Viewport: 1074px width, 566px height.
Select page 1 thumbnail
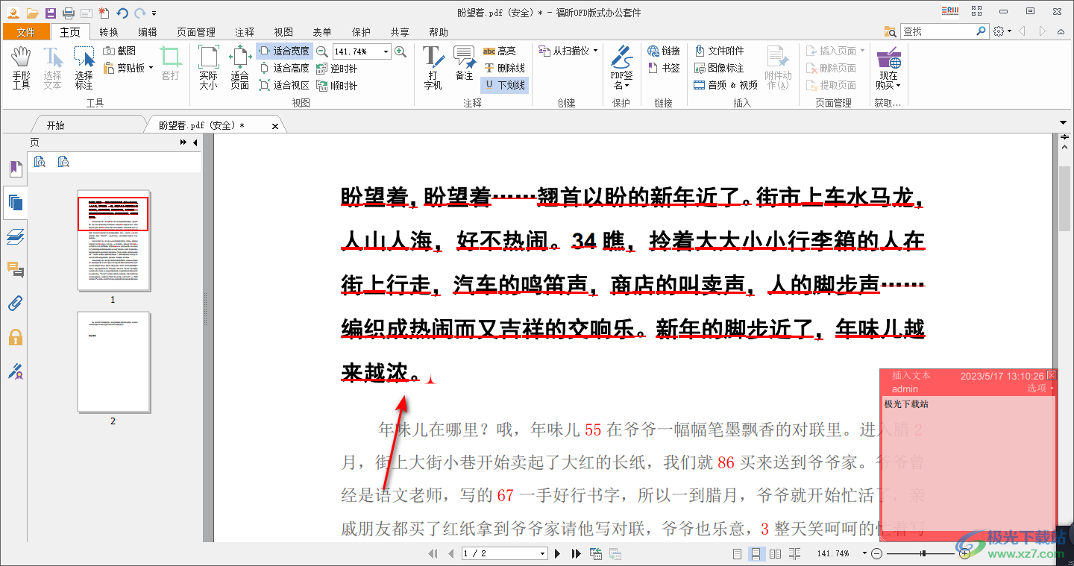point(113,241)
